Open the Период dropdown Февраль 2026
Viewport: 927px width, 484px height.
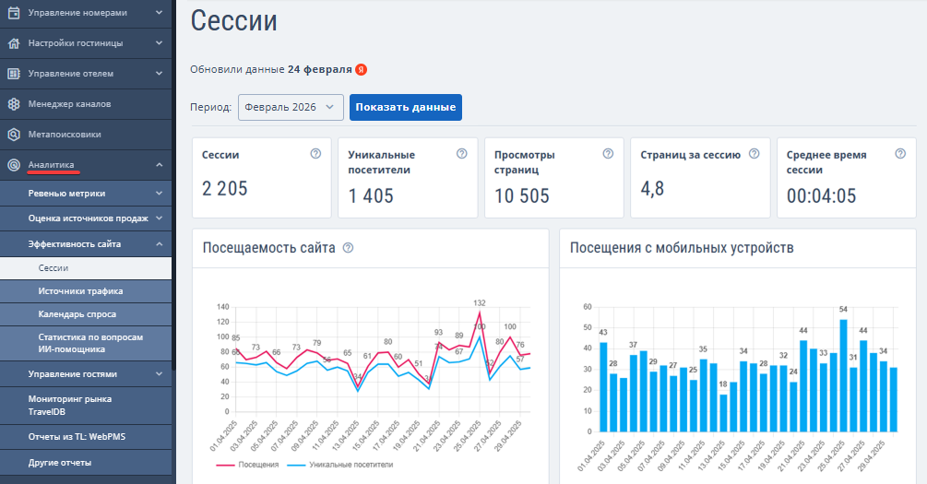291,107
